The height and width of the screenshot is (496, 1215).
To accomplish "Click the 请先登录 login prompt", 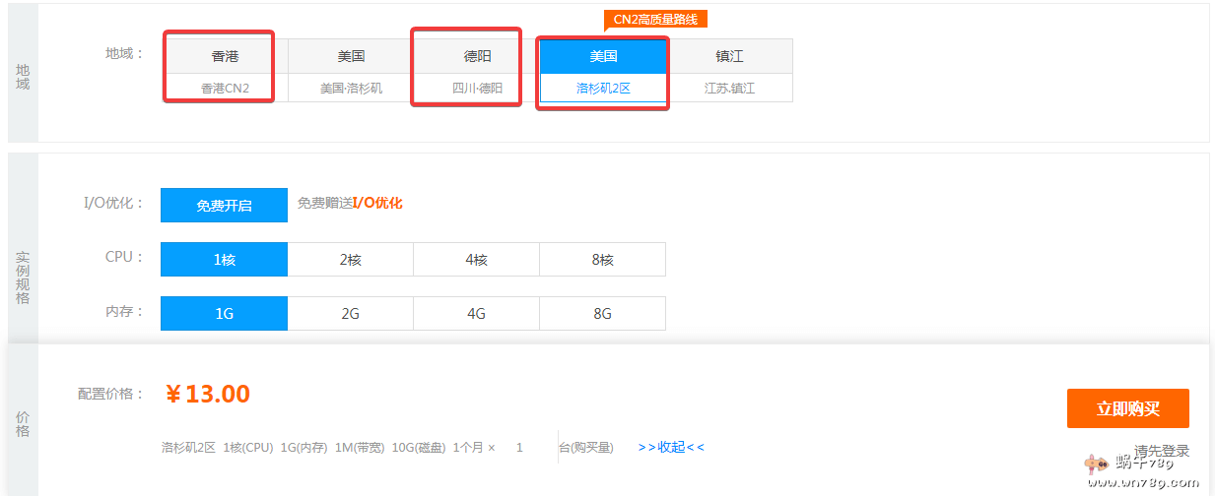I will tap(1162, 451).
